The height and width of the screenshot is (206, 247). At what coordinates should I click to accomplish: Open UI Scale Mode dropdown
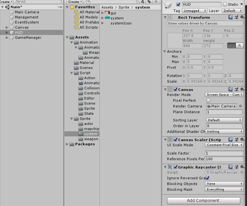click(x=224, y=145)
